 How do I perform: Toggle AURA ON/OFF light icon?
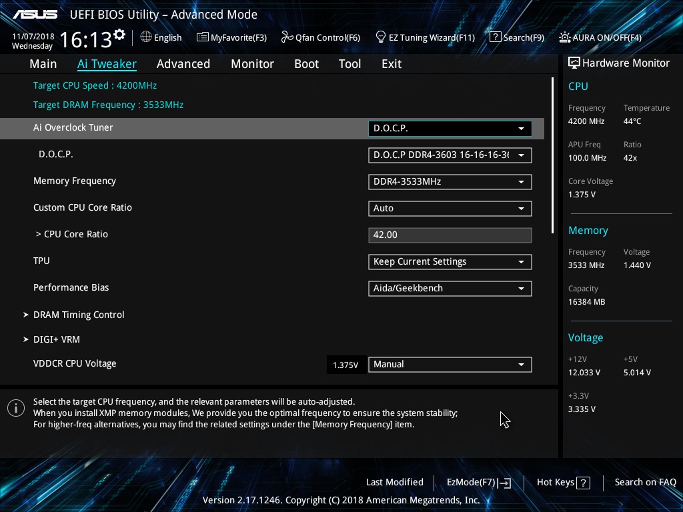[x=564, y=37]
